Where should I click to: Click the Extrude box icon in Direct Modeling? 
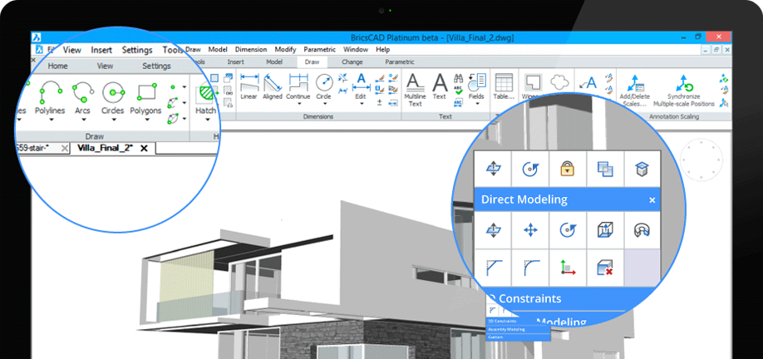605,230
